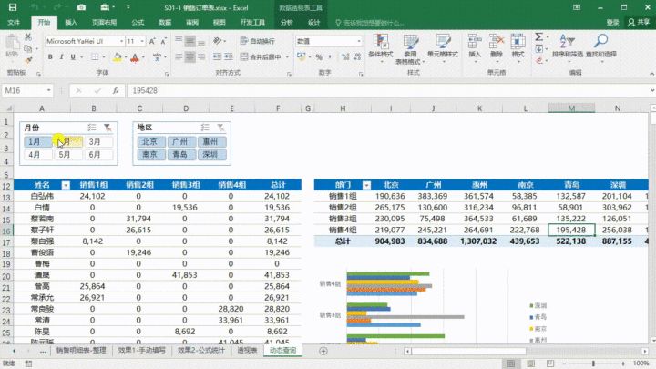Expand the Name Box dropdown
This screenshot has height=369, width=656.
pyautogui.click(x=48, y=90)
